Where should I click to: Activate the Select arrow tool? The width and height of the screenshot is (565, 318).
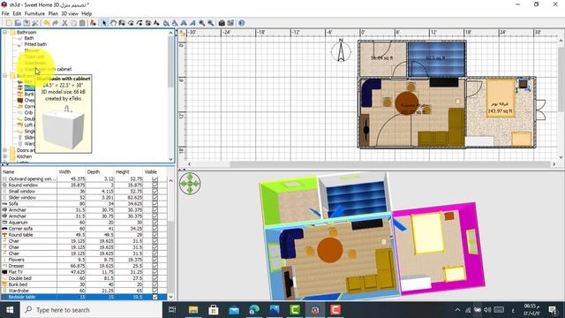pos(104,23)
